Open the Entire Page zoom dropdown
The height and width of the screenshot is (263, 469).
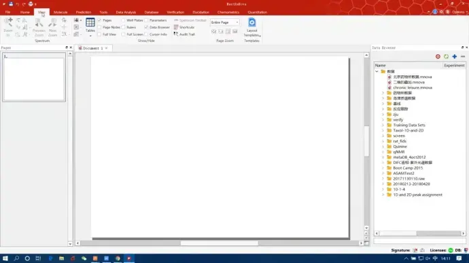[224, 22]
